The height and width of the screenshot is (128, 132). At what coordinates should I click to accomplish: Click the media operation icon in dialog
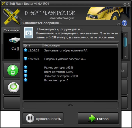(28, 33)
